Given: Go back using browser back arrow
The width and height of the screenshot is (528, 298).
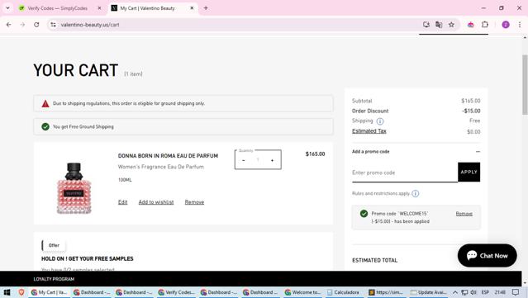Looking at the screenshot, I should [x=9, y=25].
